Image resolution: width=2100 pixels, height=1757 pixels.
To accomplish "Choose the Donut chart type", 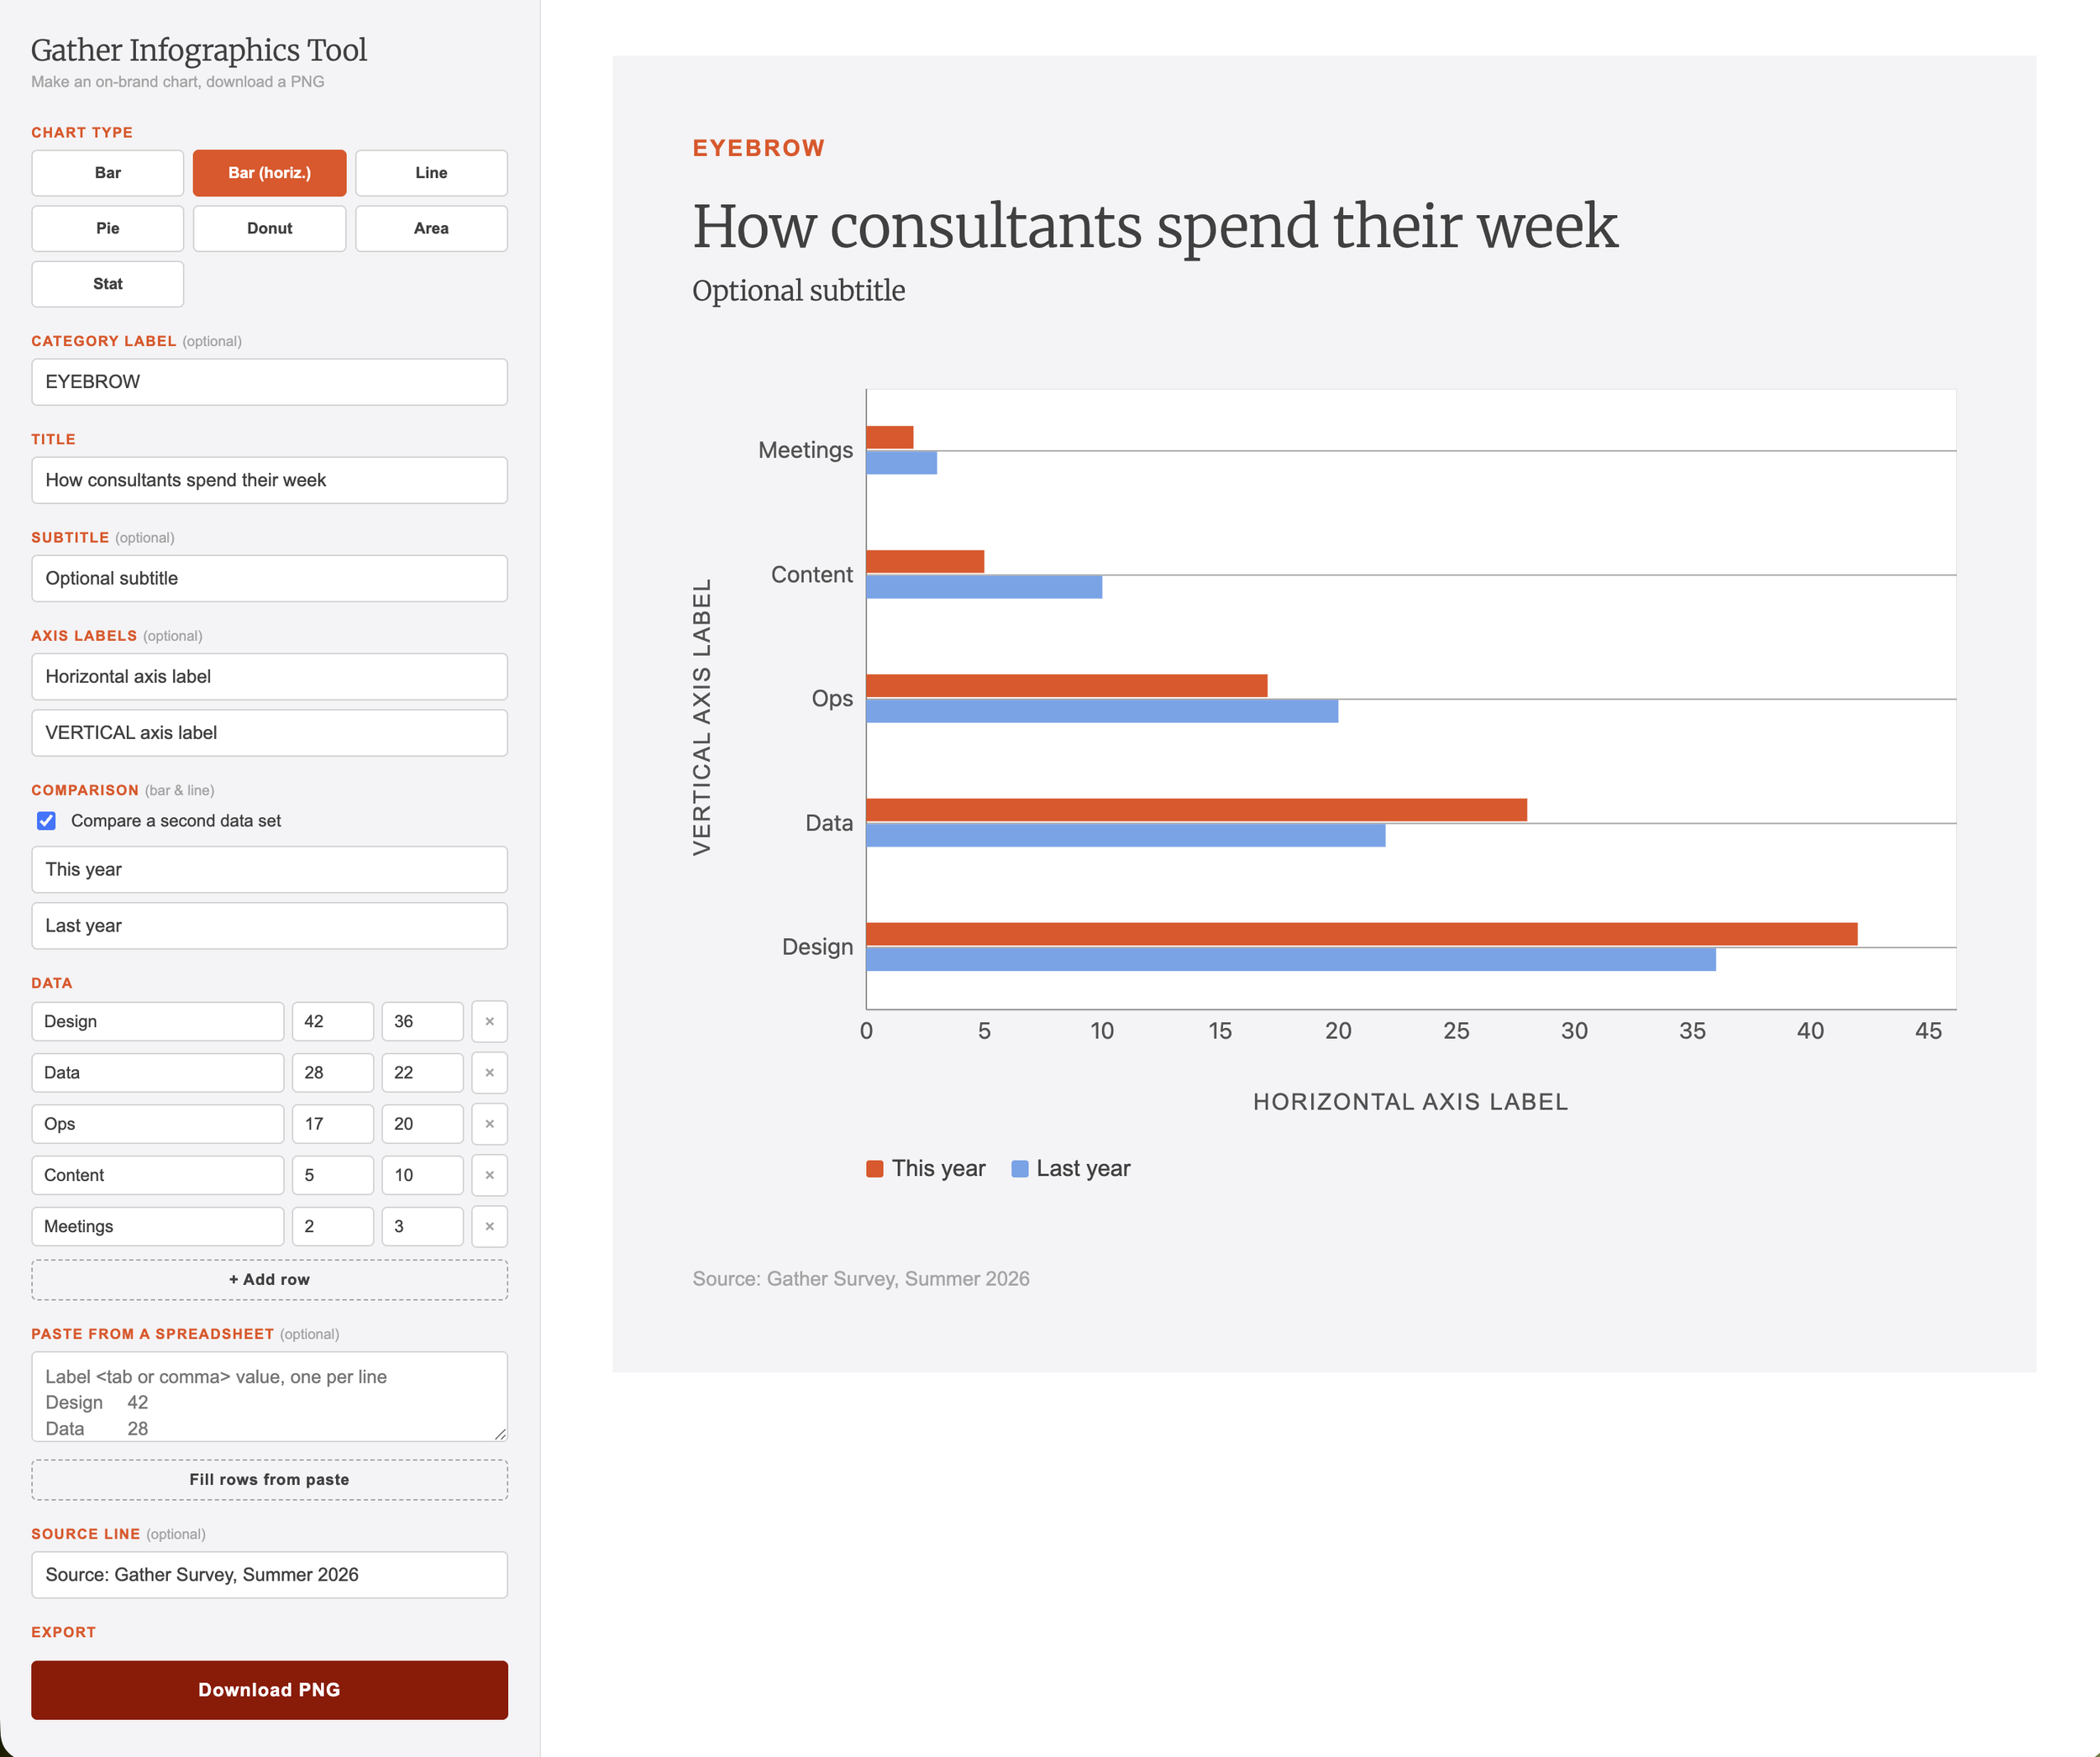I will pyautogui.click(x=269, y=228).
